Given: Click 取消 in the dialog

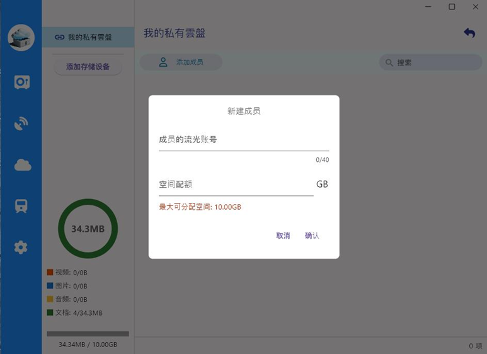Looking at the screenshot, I should (283, 236).
